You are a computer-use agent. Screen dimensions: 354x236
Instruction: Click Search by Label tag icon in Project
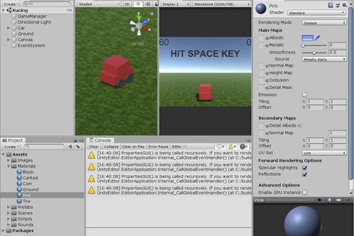click(x=78, y=147)
